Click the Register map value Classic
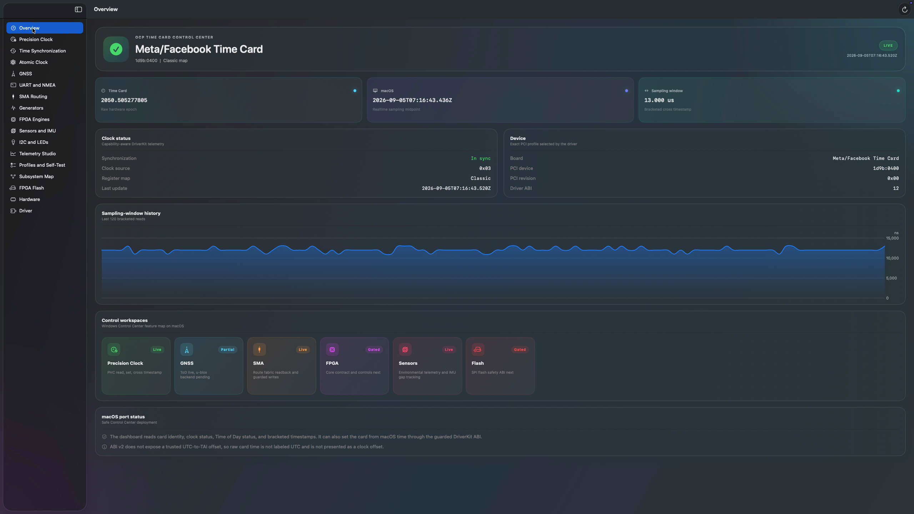 [481, 178]
